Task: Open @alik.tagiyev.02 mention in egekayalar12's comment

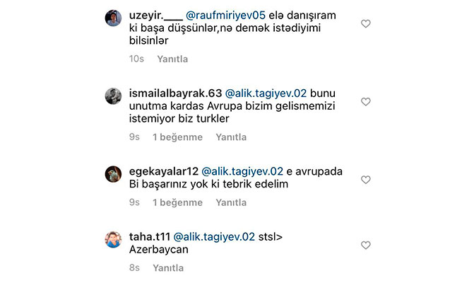Action: 242,171
